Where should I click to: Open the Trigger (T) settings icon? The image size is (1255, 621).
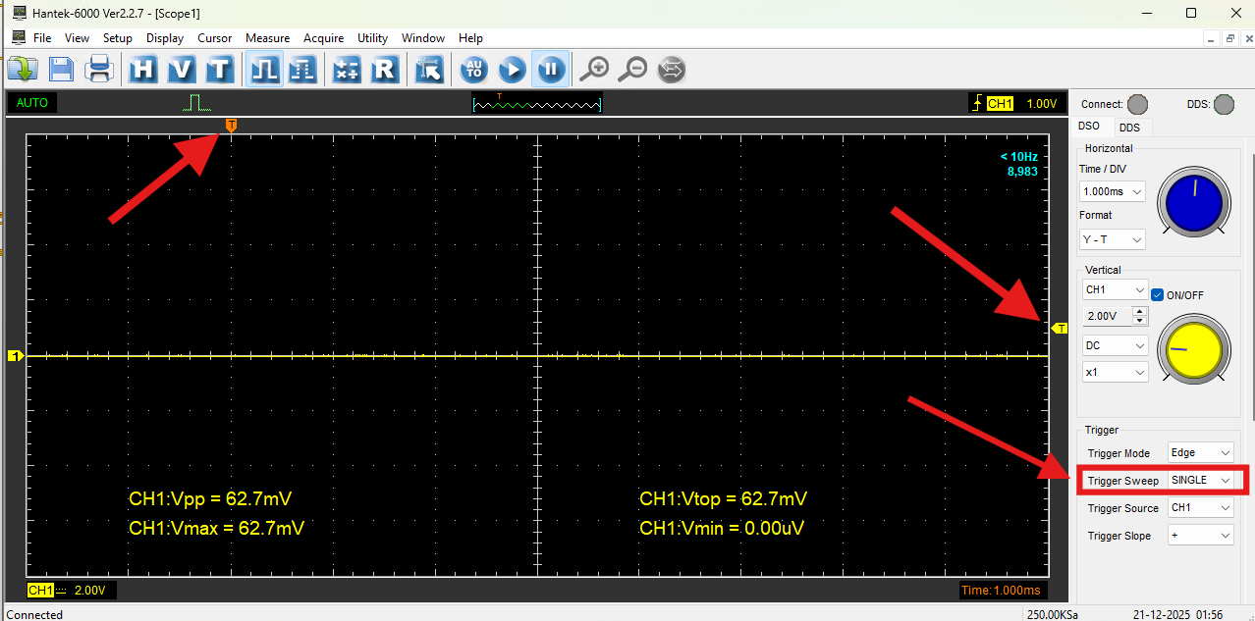(x=220, y=70)
